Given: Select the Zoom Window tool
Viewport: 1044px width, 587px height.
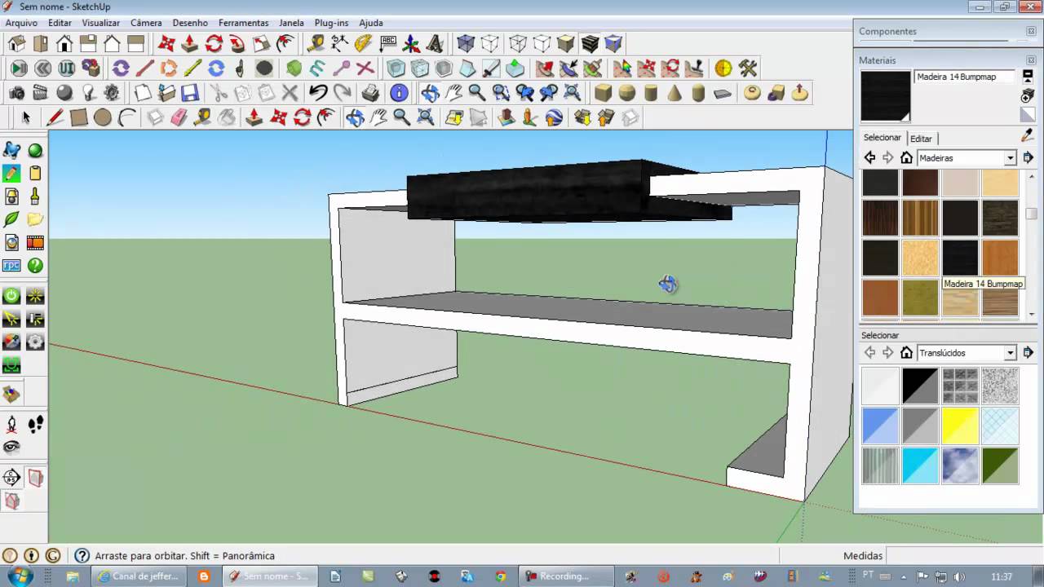Looking at the screenshot, I should [x=501, y=93].
